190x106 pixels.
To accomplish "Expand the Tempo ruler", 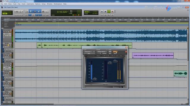I will [3, 23].
